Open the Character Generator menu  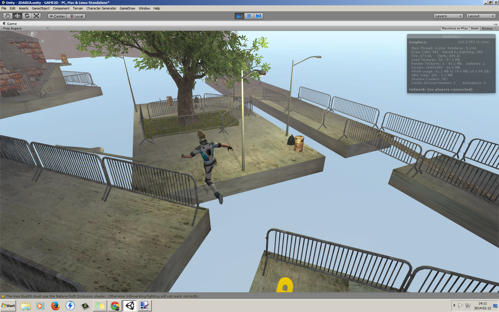101,8
